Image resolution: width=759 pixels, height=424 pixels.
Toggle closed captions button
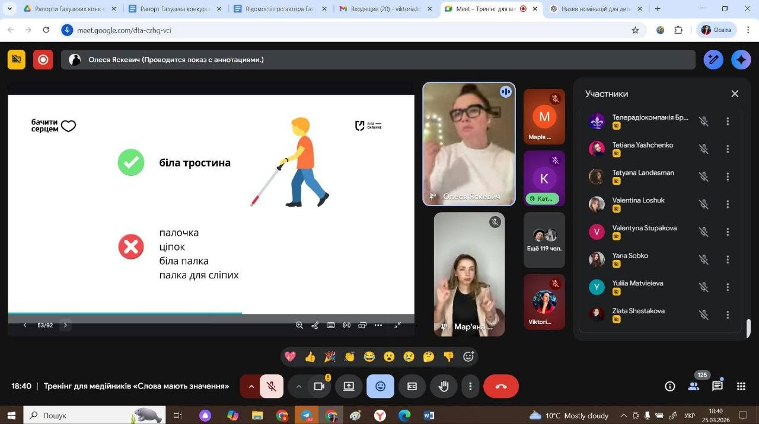click(x=412, y=387)
